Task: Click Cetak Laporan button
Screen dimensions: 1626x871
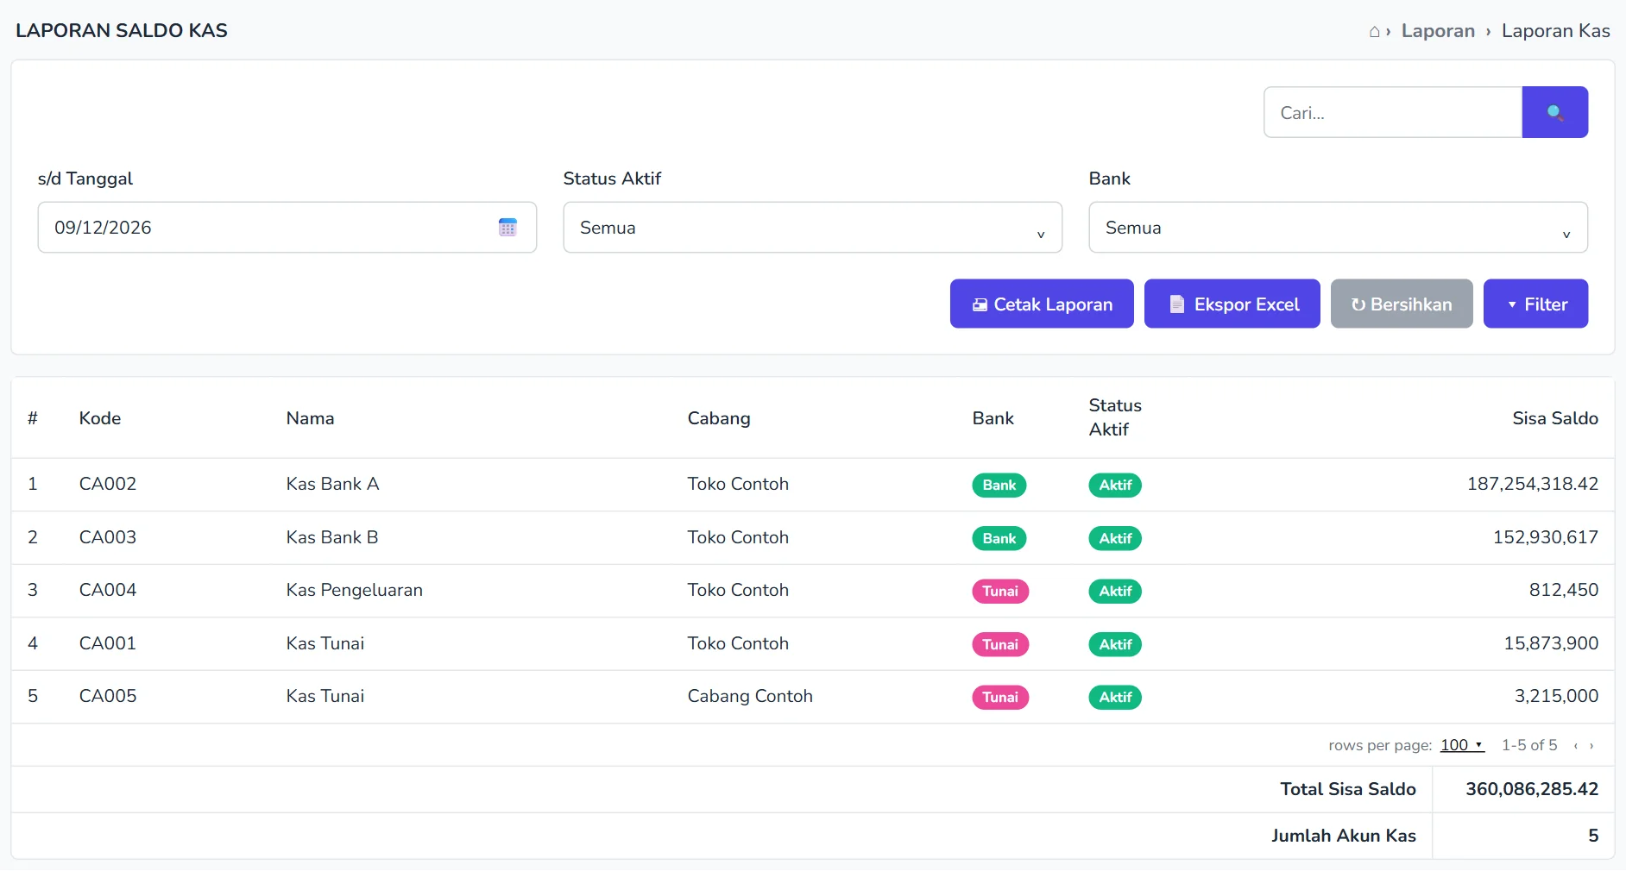Action: [1042, 304]
